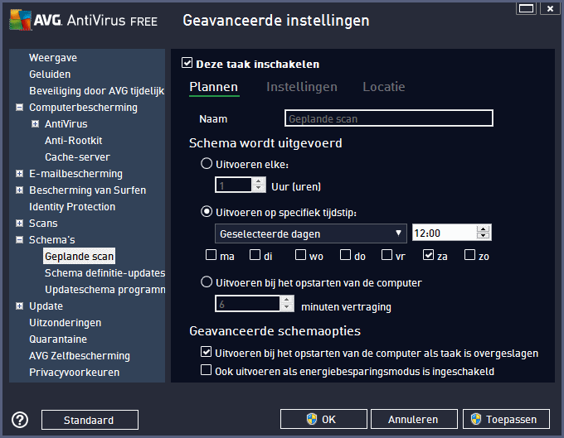Click the 12:00 time field
The width and height of the screenshot is (564, 438).
point(445,233)
